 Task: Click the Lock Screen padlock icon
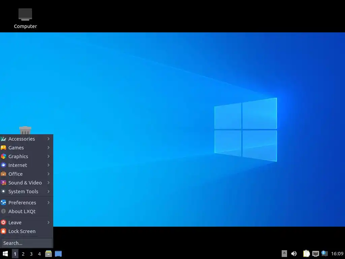coord(3,231)
